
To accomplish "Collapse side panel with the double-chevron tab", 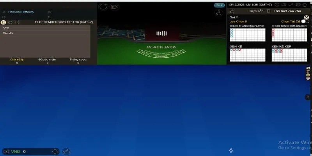I will coord(308,97).
